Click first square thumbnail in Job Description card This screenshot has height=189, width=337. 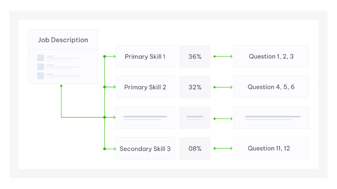(x=40, y=58)
